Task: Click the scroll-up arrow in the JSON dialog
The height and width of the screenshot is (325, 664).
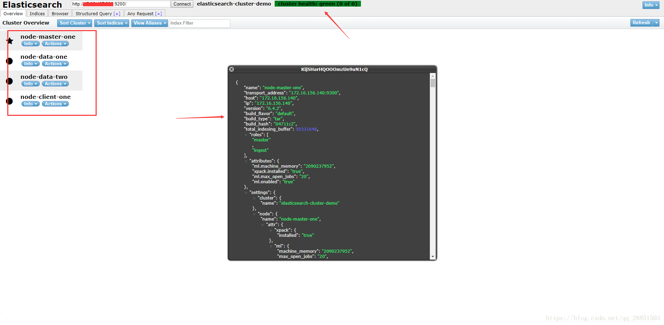Action: [433, 76]
